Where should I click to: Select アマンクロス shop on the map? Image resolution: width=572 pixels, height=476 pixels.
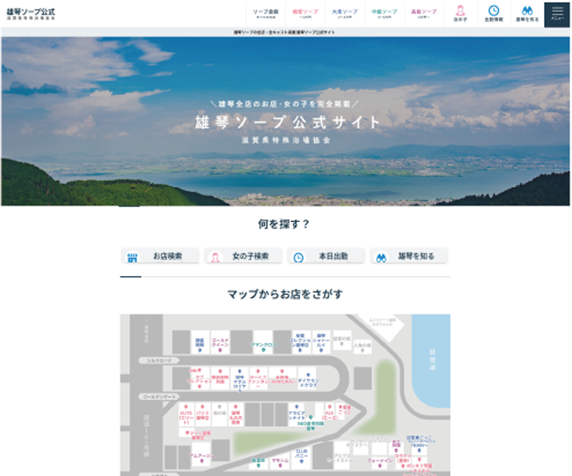tap(262, 344)
